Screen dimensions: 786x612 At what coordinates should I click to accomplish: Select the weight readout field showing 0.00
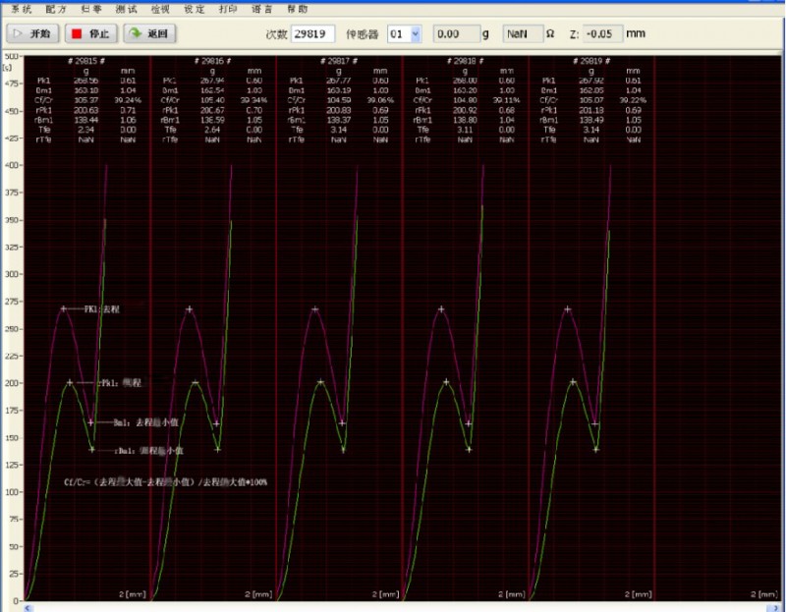tap(456, 34)
